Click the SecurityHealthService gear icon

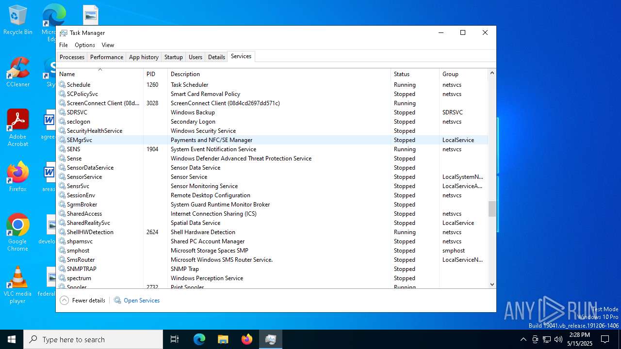(x=62, y=130)
